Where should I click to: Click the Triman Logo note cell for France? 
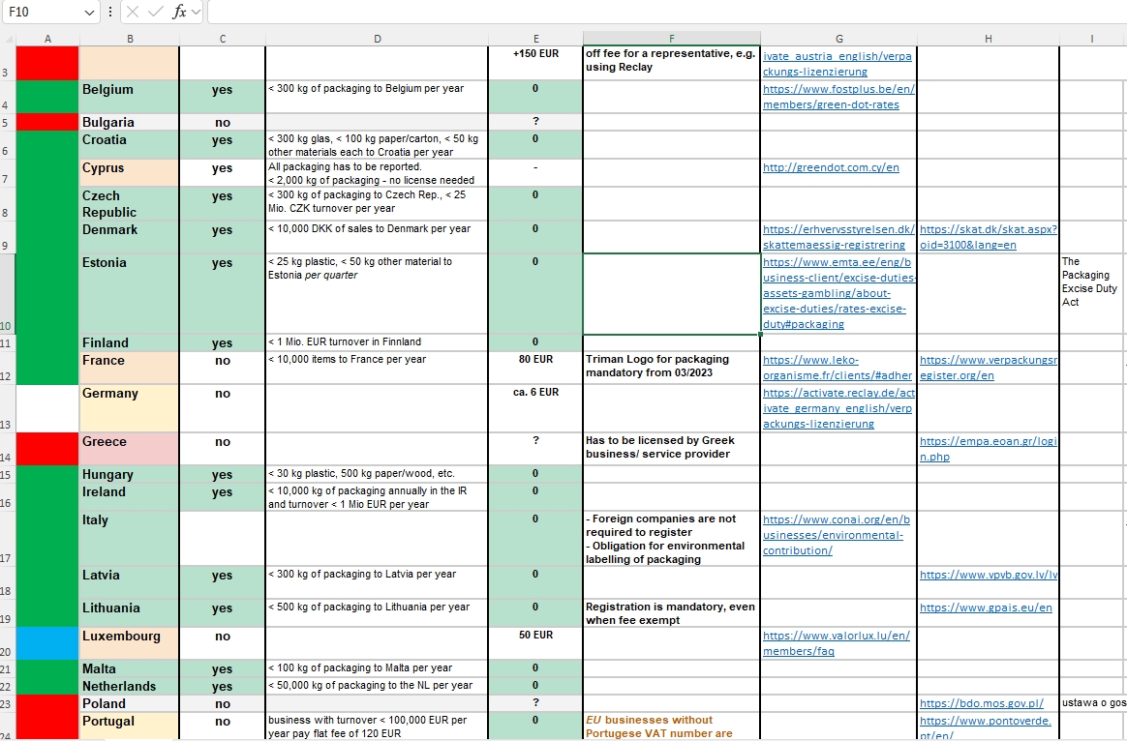[x=671, y=368]
